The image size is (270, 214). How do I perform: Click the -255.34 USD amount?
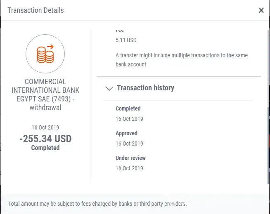(x=45, y=139)
